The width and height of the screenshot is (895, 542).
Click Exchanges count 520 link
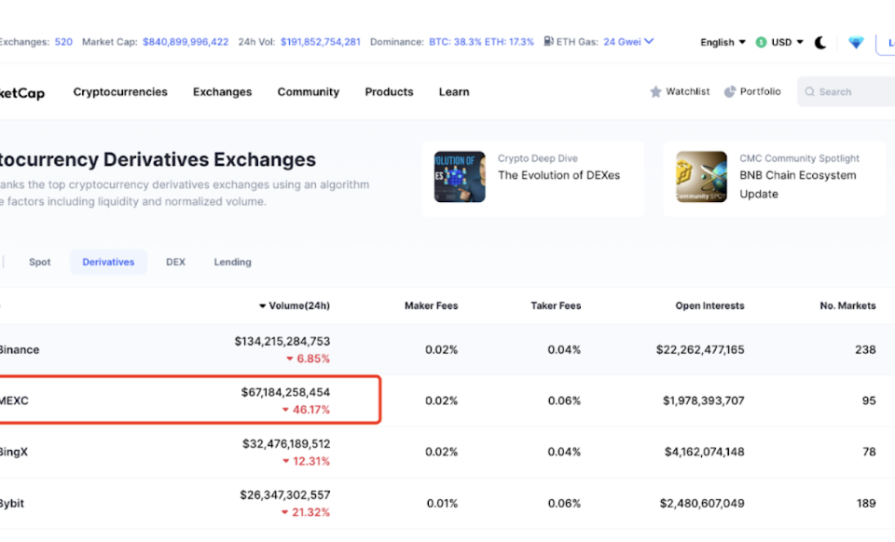tap(63, 42)
